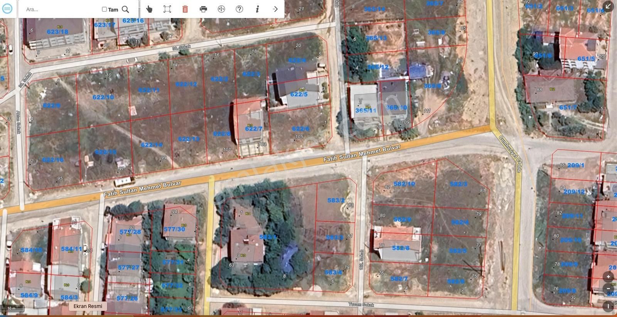Click the 'Ekran Resmi' label
Viewport: 617px width, 317px height.
coord(88,306)
